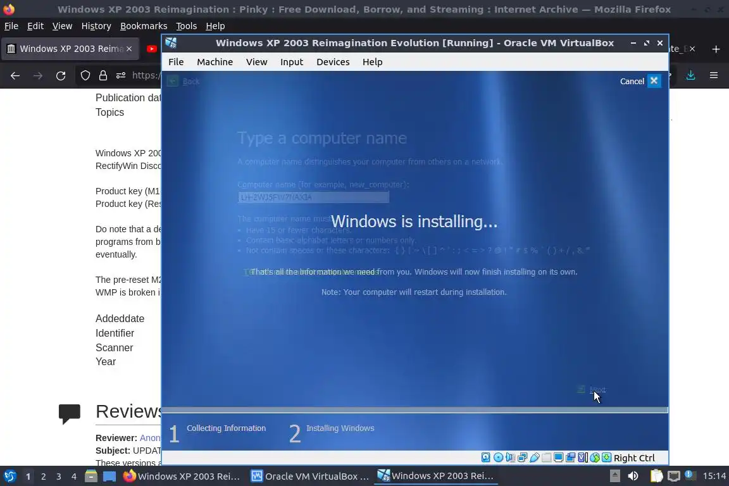Minimize the VirtualBox VM window
This screenshot has width=729, height=486.
(x=633, y=43)
